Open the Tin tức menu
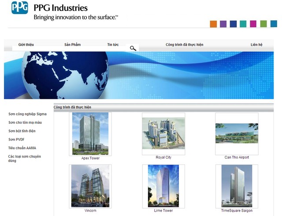 click(x=113, y=44)
